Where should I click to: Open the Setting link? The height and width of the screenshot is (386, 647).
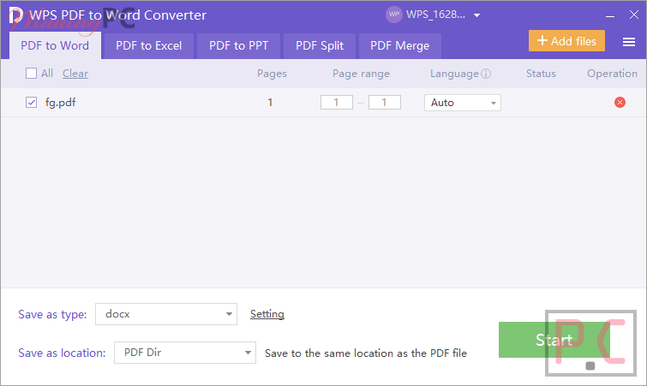tap(267, 314)
